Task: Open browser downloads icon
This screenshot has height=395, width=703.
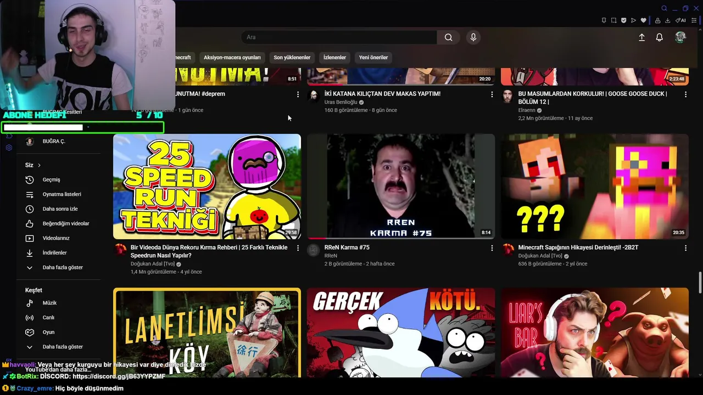Action: [x=667, y=20]
